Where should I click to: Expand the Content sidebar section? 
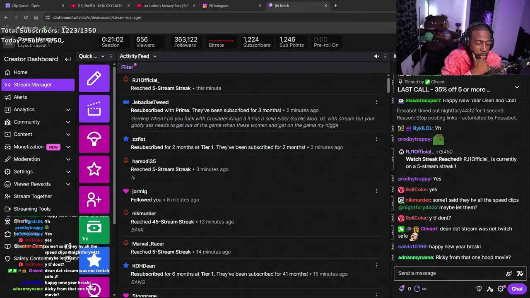click(68, 135)
